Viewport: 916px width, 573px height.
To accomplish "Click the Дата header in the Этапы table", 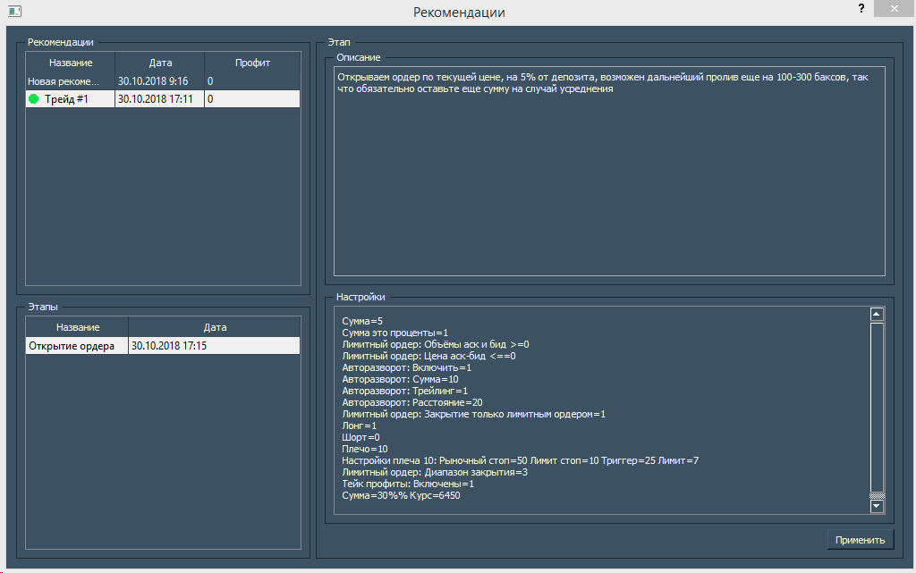I will coord(215,327).
